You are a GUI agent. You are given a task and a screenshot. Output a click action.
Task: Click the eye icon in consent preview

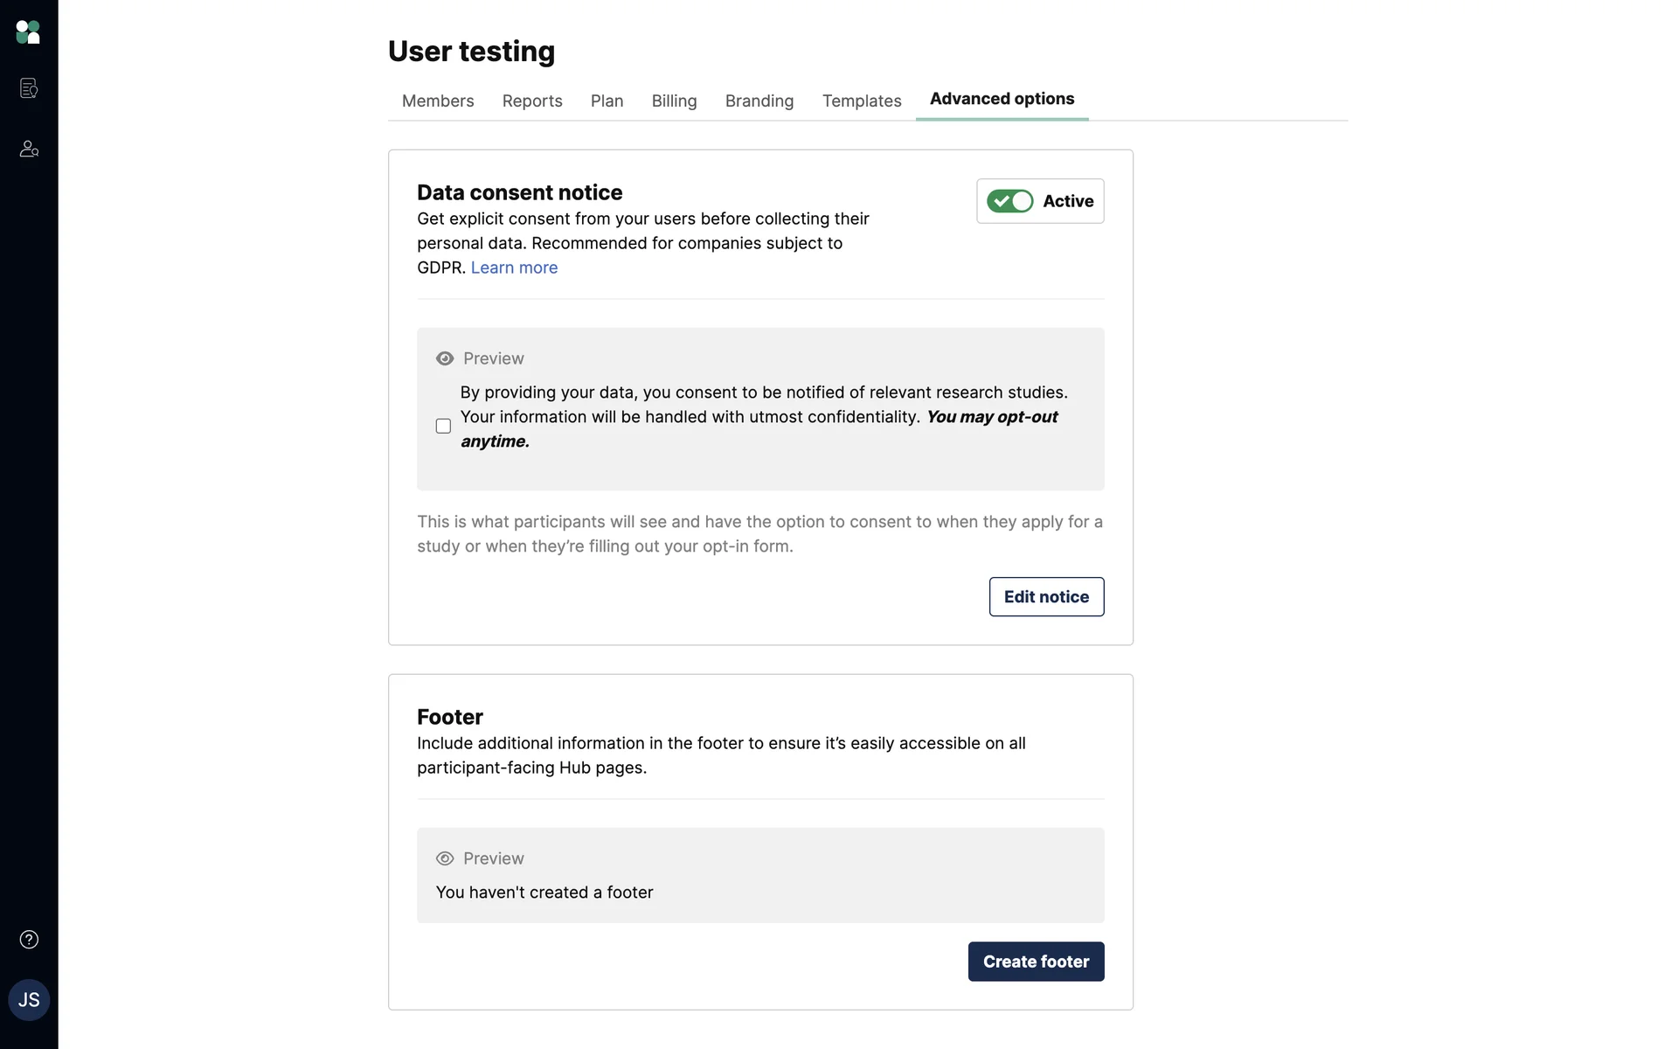445,358
